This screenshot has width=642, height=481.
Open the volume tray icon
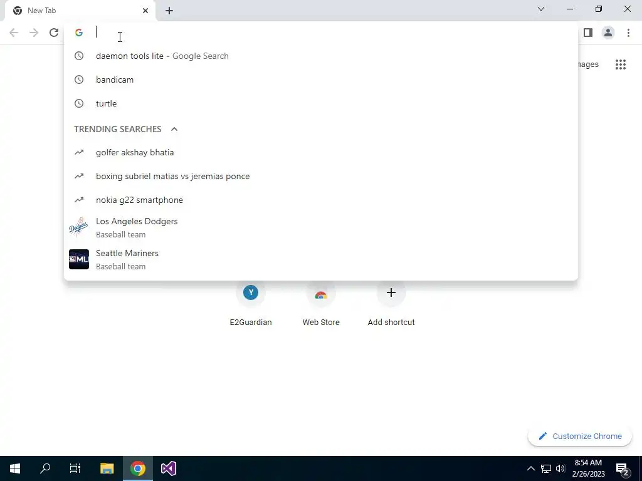pyautogui.click(x=560, y=468)
